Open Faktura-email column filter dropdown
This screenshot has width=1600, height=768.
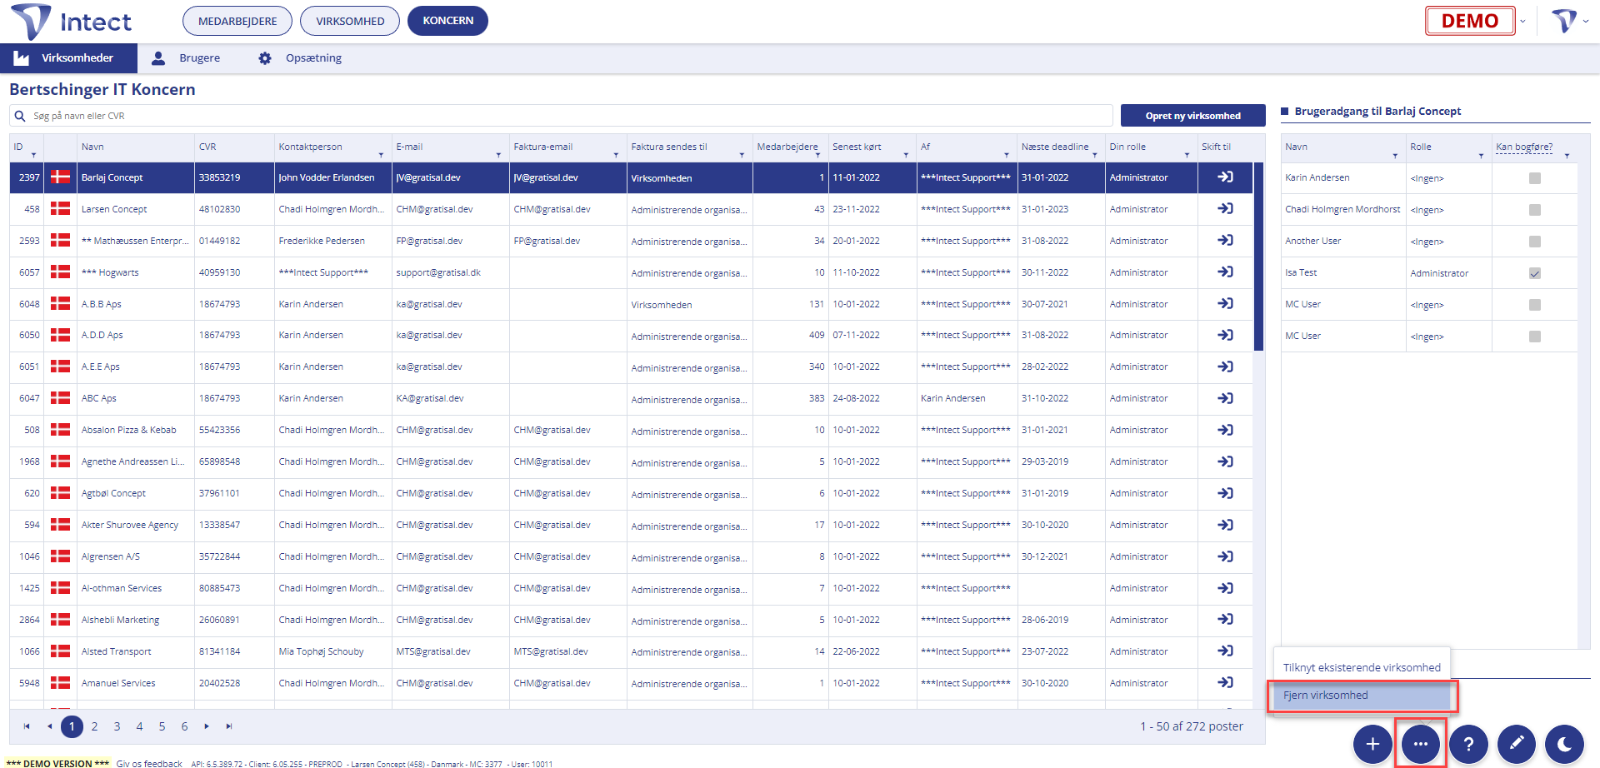[x=616, y=156]
